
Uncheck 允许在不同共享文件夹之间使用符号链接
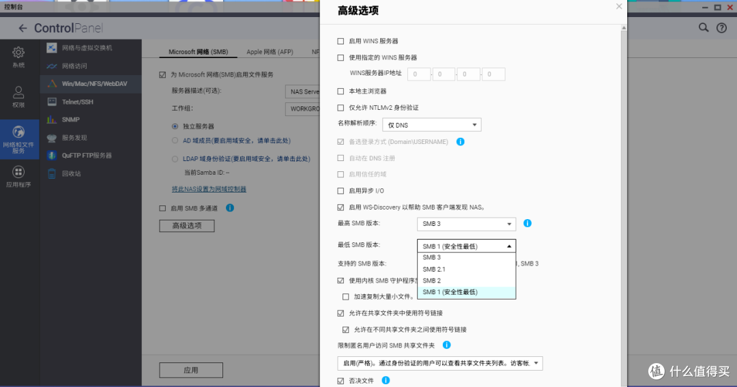pyautogui.click(x=346, y=330)
